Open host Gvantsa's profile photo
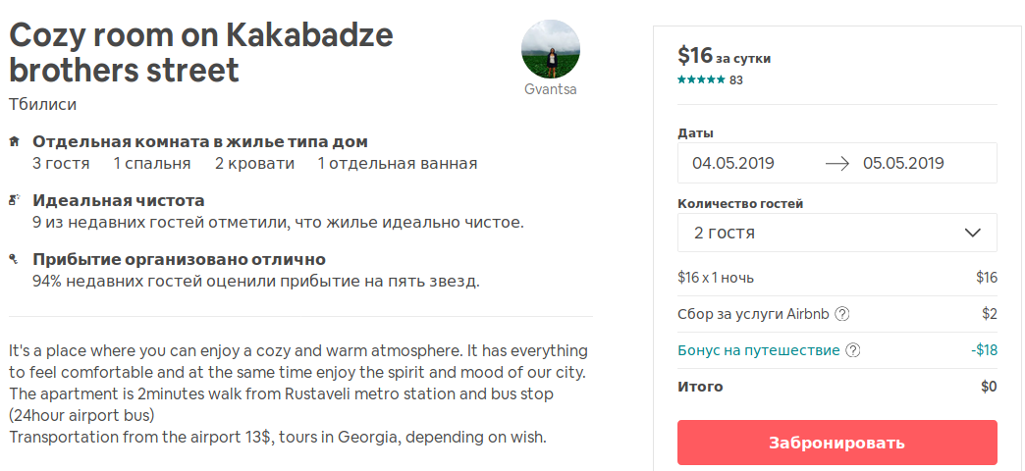The image size is (1025, 471). point(550,49)
